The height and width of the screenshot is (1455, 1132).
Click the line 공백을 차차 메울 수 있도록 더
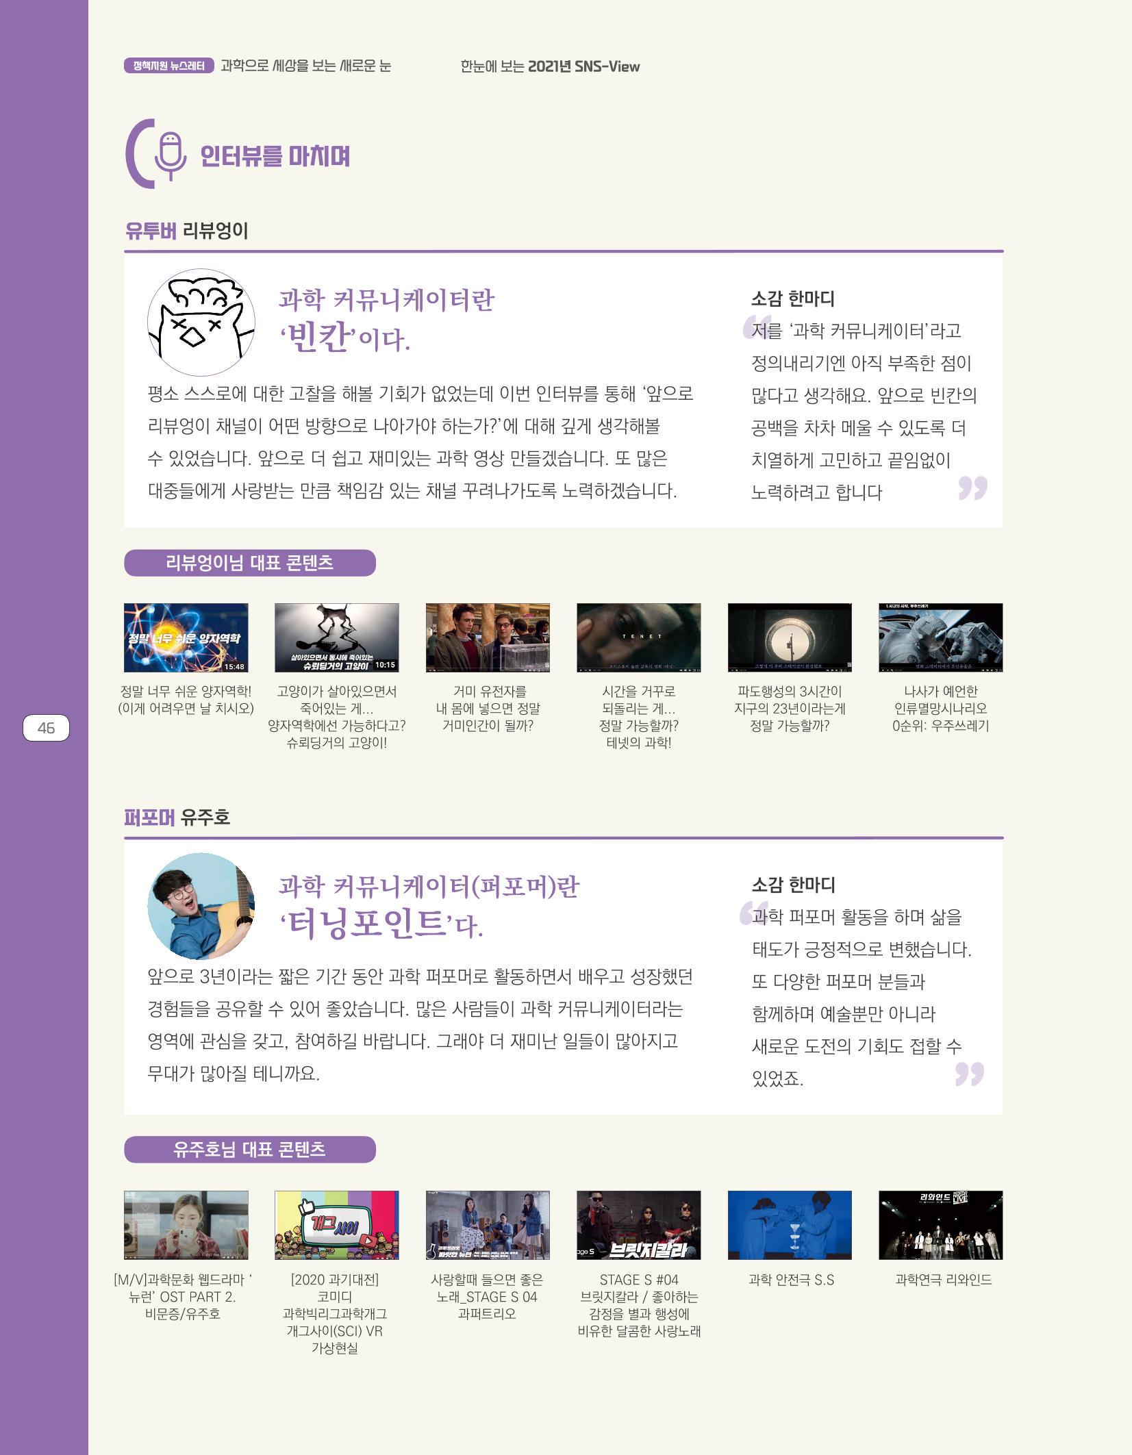(859, 428)
